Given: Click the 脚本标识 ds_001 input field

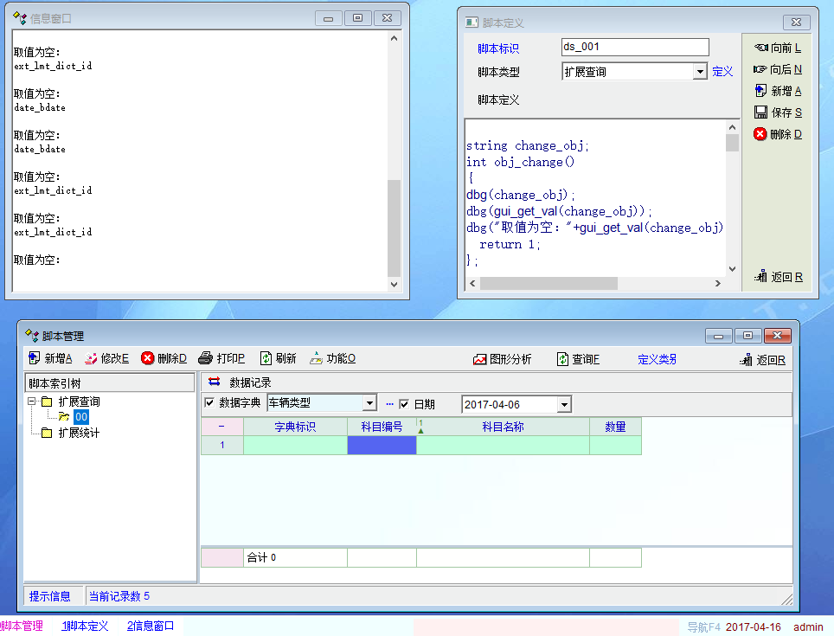Looking at the screenshot, I should [634, 48].
